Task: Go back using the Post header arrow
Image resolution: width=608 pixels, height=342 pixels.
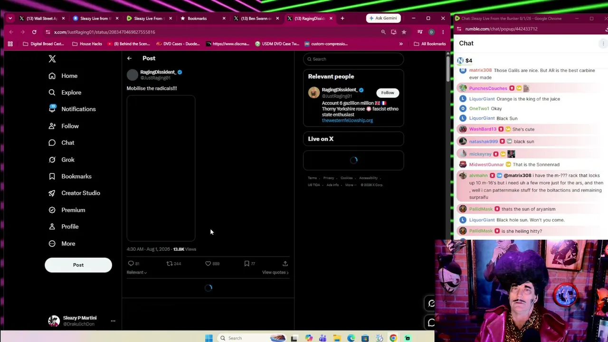Action: pos(129,58)
